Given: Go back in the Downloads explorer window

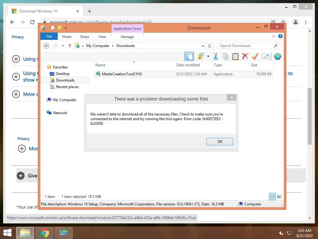Looking at the screenshot, I should click(x=47, y=46).
